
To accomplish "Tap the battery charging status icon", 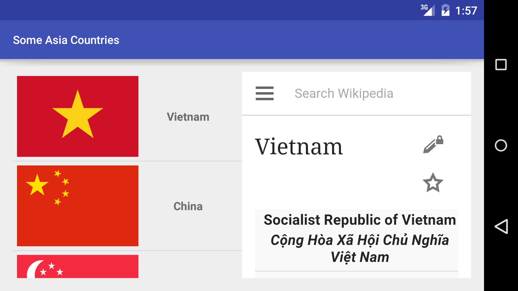I will (445, 10).
